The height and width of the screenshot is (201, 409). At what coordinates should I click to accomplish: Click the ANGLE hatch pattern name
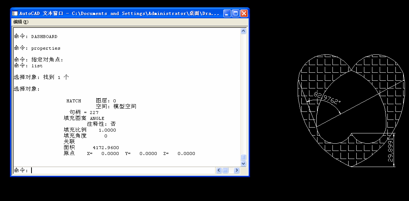coord(97,118)
